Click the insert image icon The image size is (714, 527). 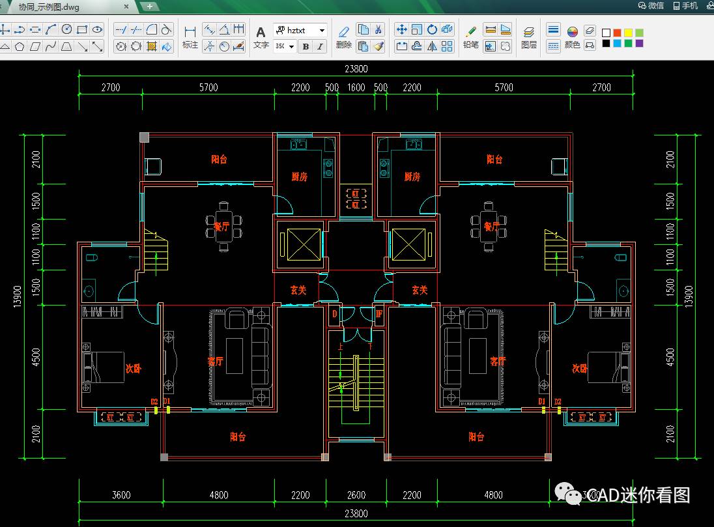(x=491, y=46)
